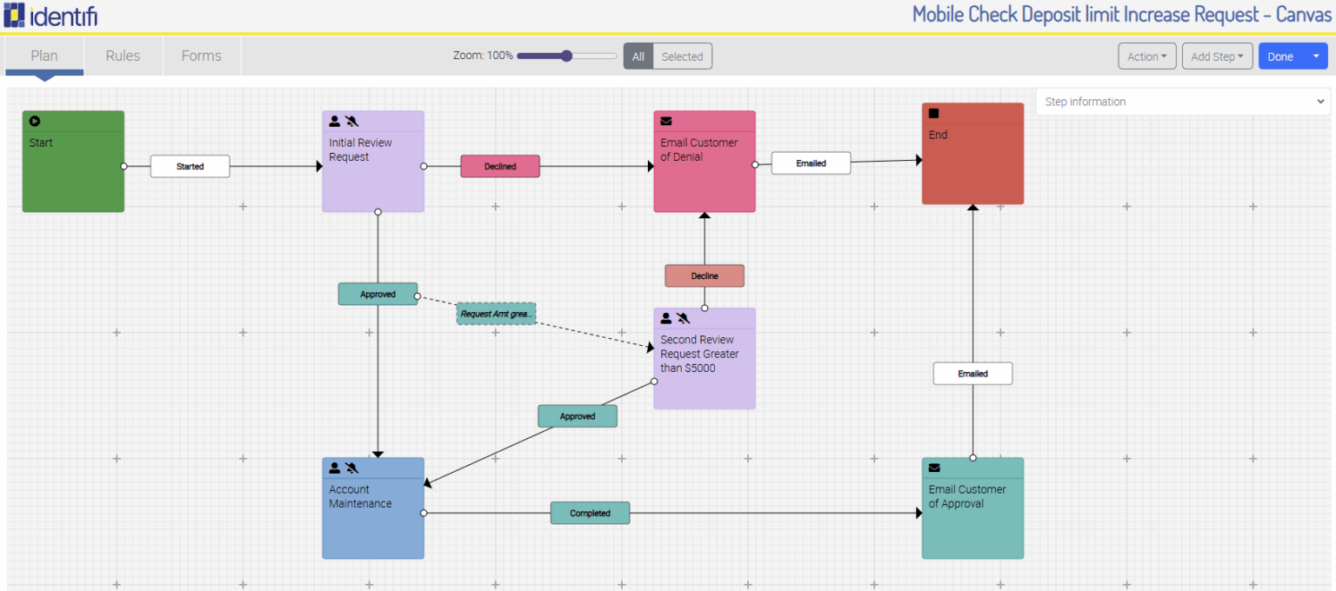
Task: Click the envelope icon on Email Customer of Approval
Action: (x=933, y=468)
